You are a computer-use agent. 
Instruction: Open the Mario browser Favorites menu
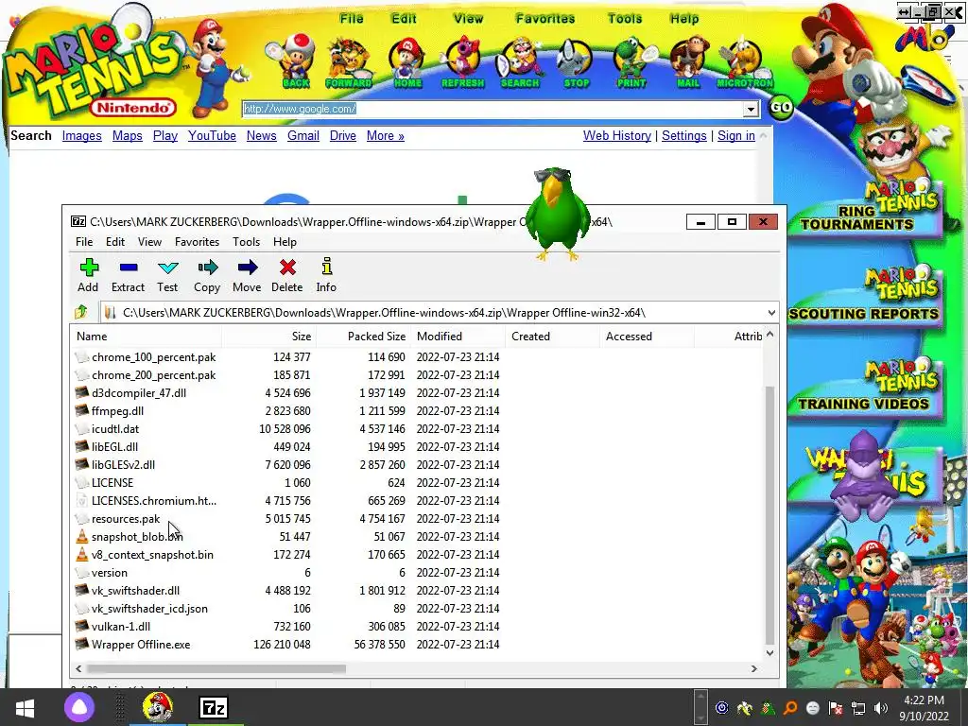tap(545, 19)
